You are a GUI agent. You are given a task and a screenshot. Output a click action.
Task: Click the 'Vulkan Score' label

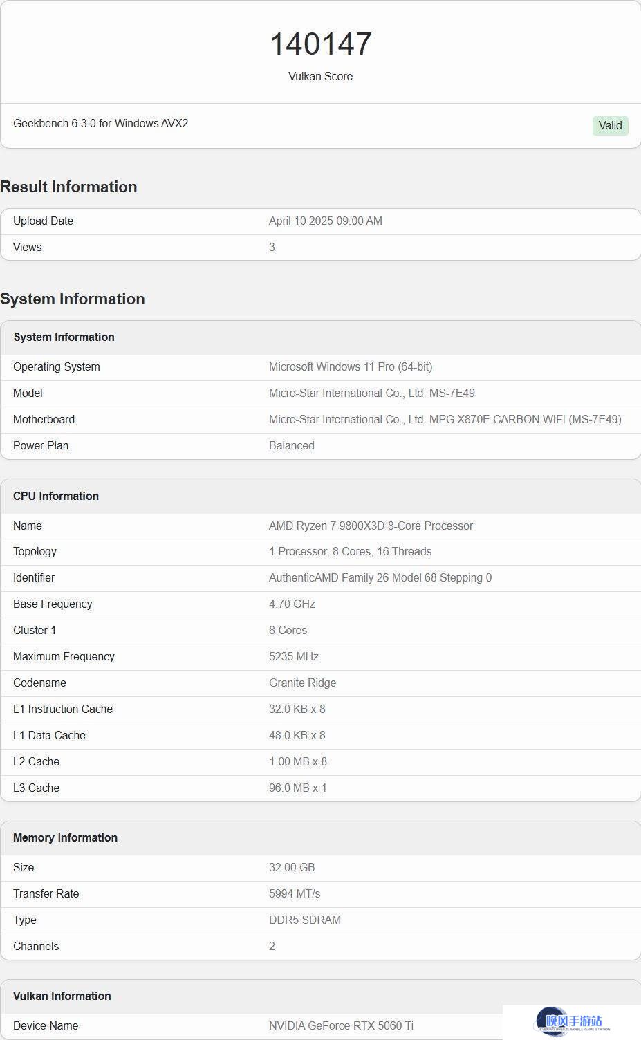click(321, 77)
